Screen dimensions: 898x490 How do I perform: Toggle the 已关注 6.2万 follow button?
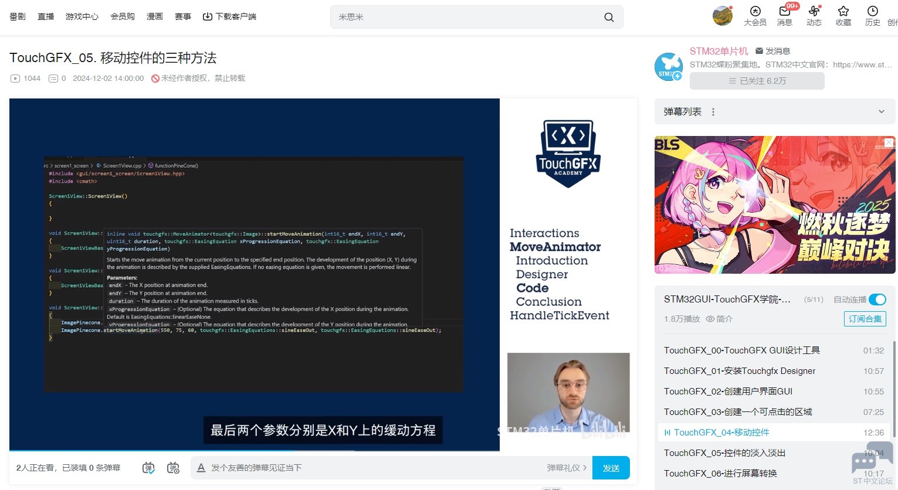[757, 81]
